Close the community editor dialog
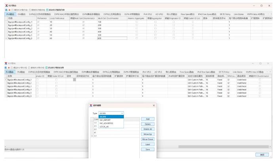Viewport: 276px width, 161px height. [x=154, y=106]
